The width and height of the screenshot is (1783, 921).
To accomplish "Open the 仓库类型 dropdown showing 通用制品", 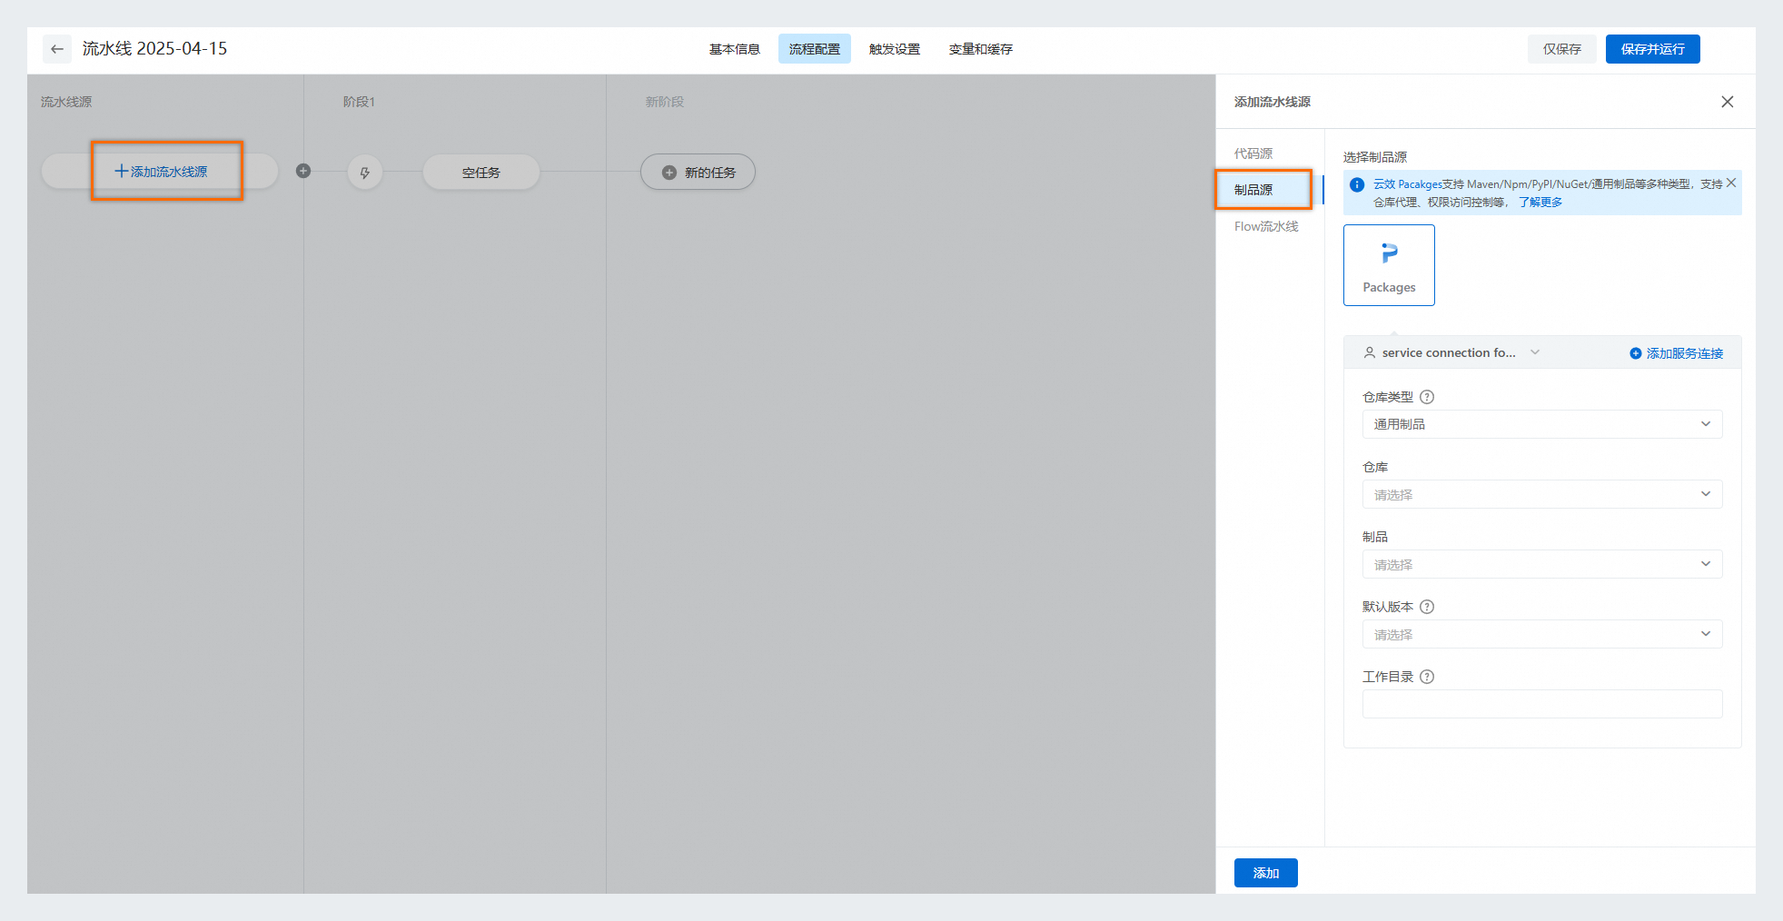I will [x=1542, y=424].
